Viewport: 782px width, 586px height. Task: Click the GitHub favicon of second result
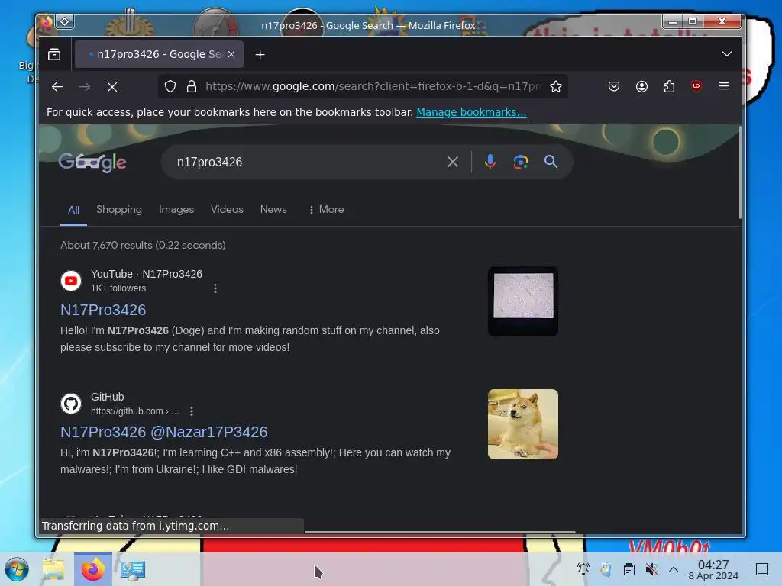71,404
